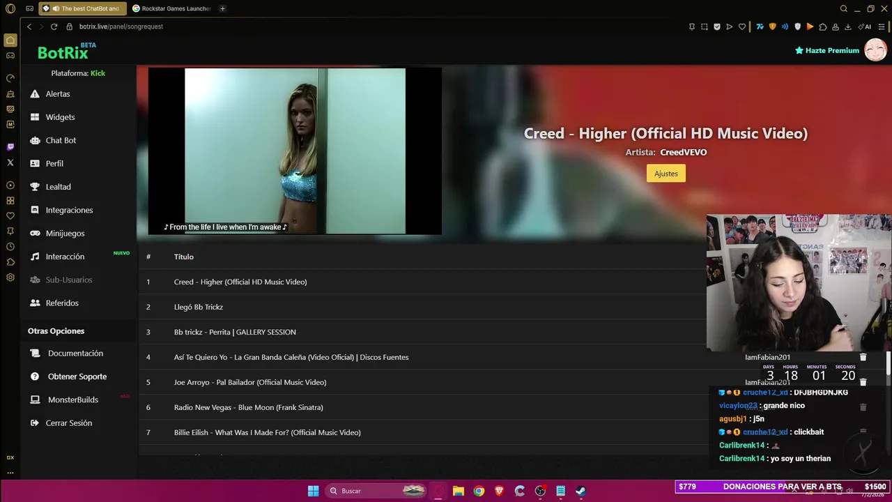Viewport: 892px width, 502px height.
Task: Search tabs with magnifier icon
Action: (844, 8)
